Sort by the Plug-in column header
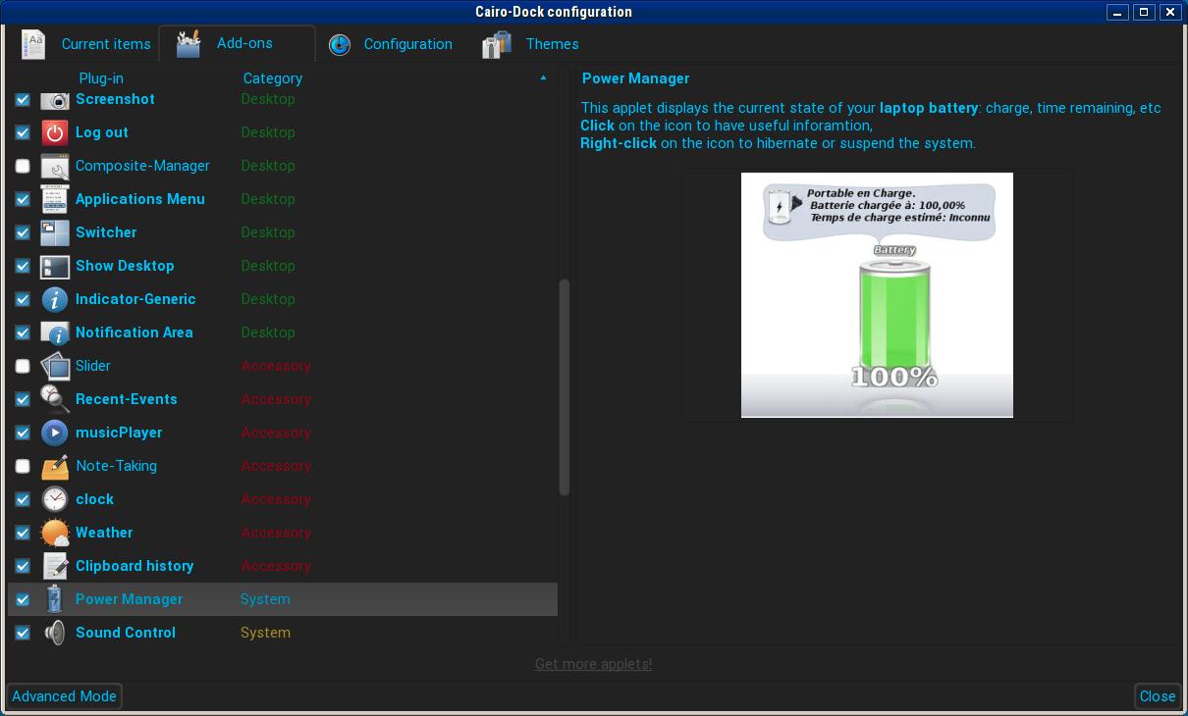Screen dimensions: 1188x716 [x=101, y=78]
